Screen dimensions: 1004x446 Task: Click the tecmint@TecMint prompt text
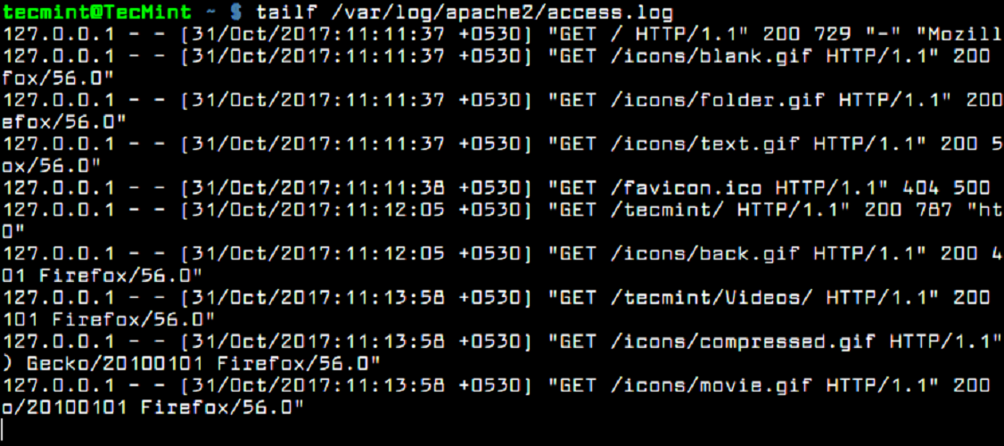[x=96, y=12]
